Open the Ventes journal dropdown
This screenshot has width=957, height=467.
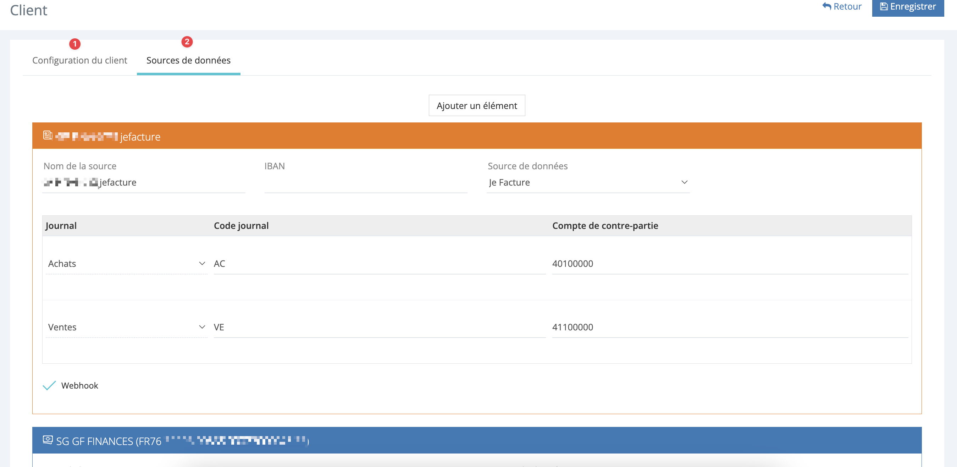126,327
